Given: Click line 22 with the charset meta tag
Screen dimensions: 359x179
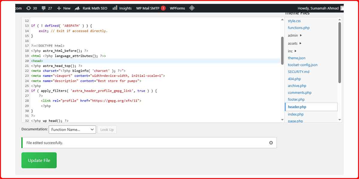Looking at the screenshot, I should click(x=78, y=71).
